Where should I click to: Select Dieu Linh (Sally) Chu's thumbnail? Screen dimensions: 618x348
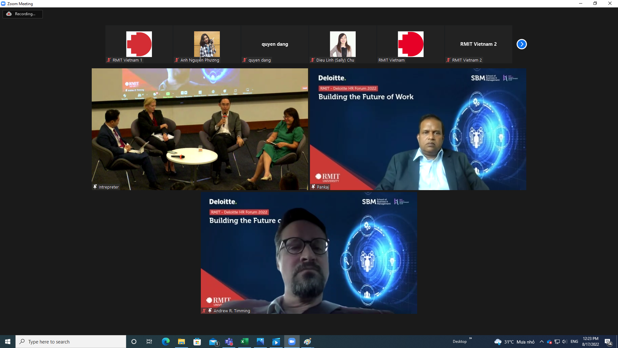343,44
